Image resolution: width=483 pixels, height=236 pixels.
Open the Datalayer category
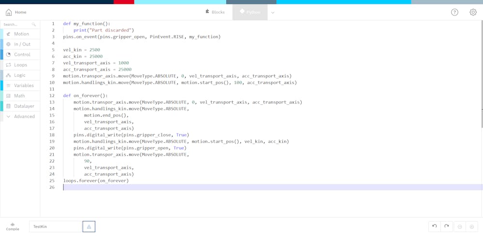pyautogui.click(x=20, y=106)
